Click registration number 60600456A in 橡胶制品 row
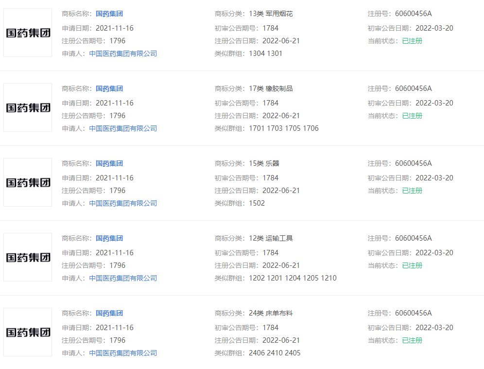 click(x=414, y=88)
